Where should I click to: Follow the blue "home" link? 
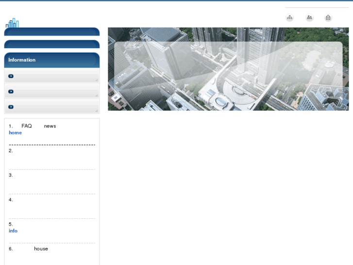16,133
